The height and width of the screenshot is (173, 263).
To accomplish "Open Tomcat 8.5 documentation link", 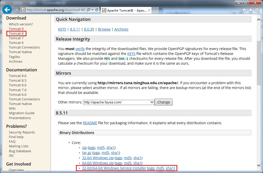I will coord(18,81).
